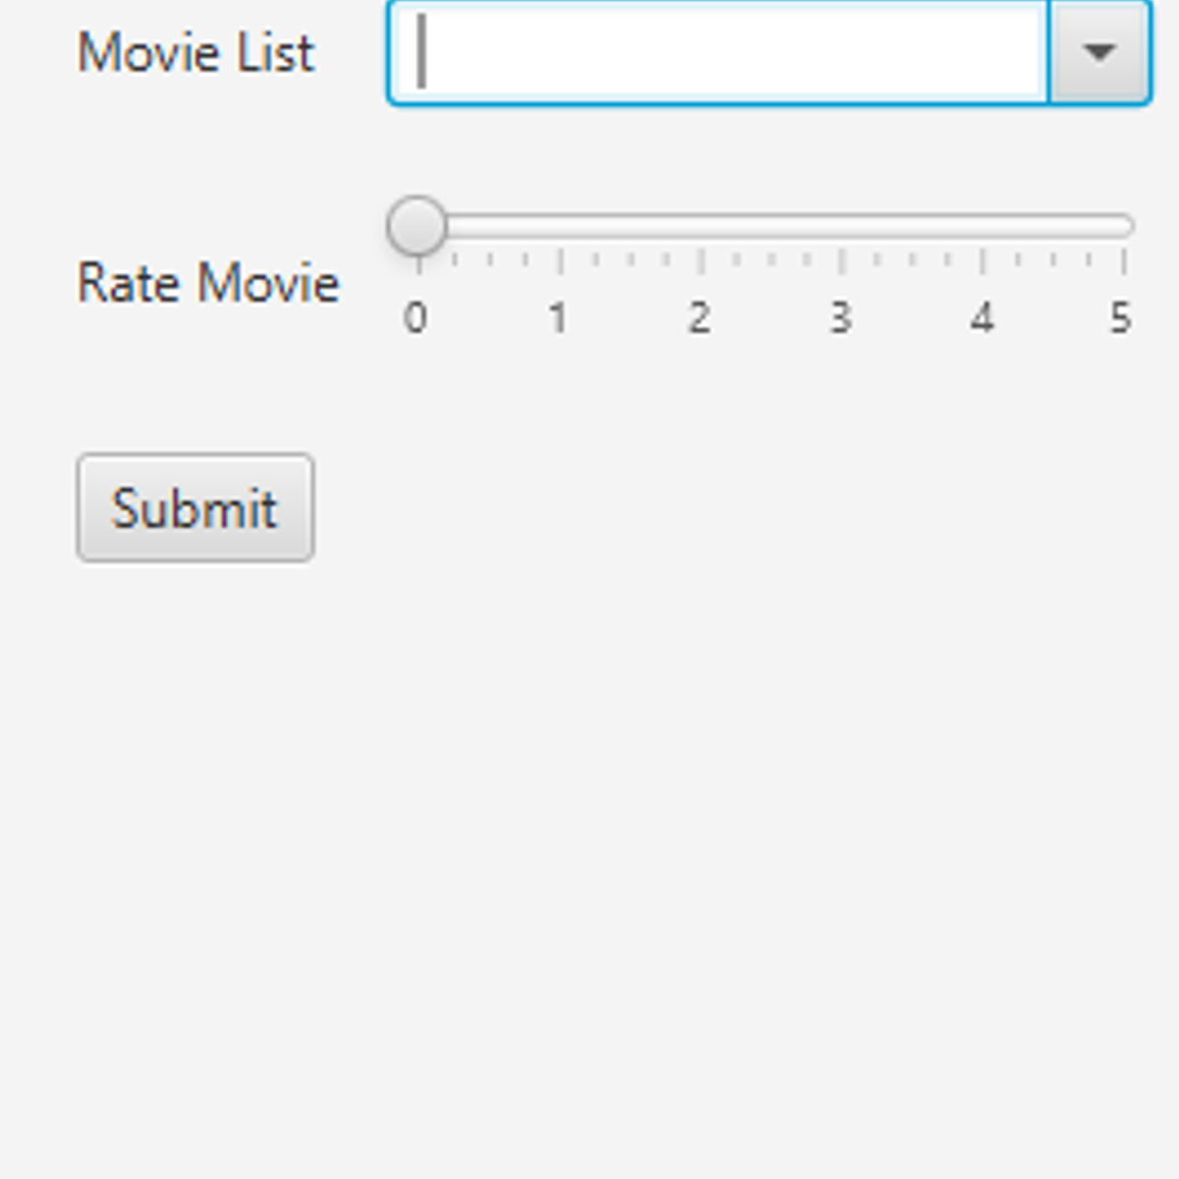Screen dimensions: 1179x1179
Task: Click the Rate Movie slider thumb
Action: pyautogui.click(x=418, y=226)
